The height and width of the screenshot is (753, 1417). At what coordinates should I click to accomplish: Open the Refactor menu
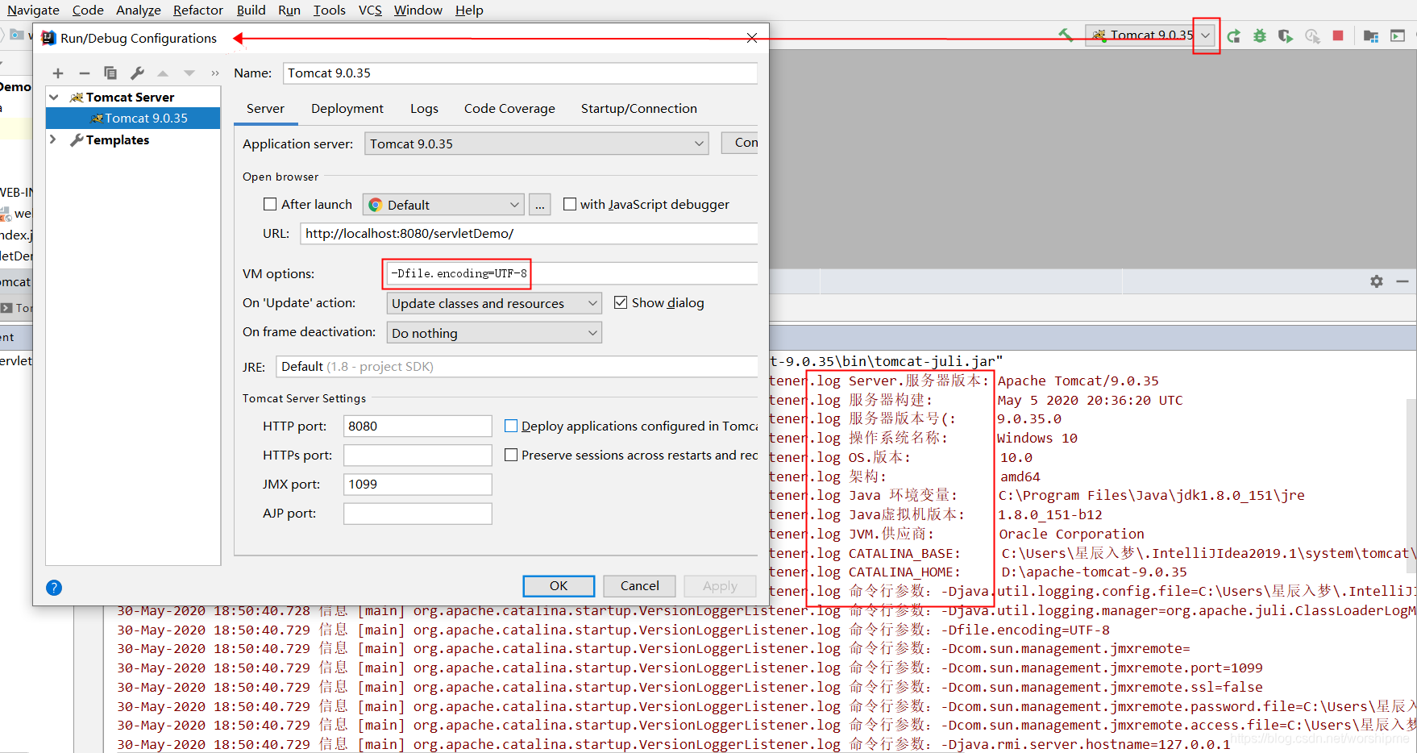[x=198, y=10]
